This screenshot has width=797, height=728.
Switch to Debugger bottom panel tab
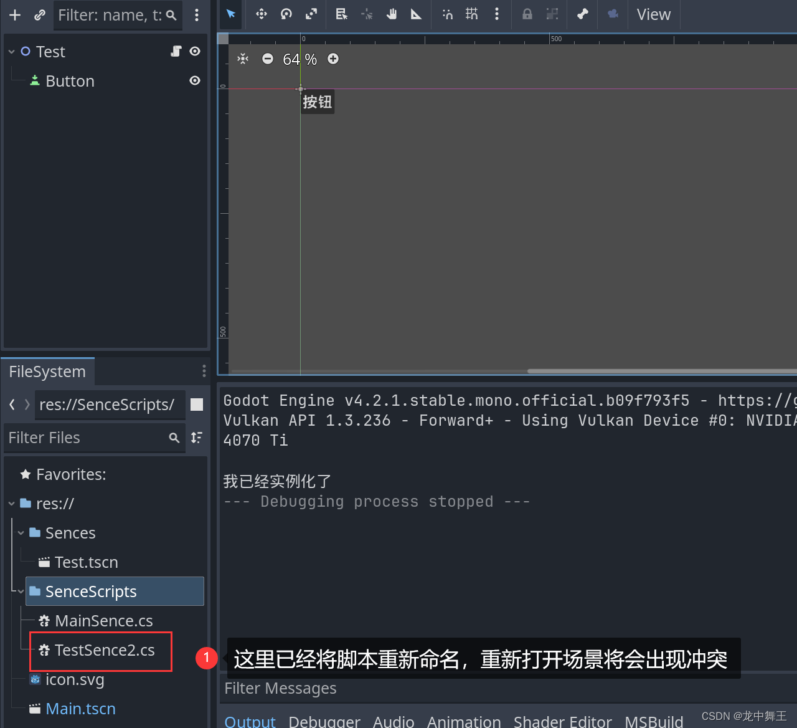(x=324, y=721)
